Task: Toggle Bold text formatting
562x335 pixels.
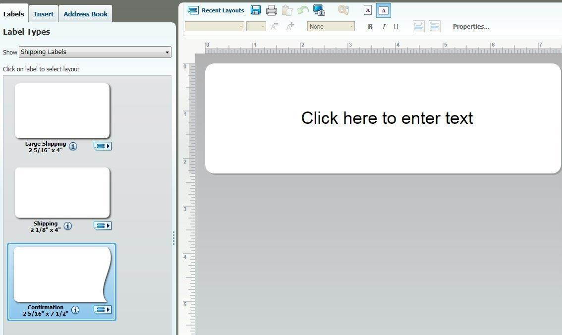Action: [x=370, y=27]
